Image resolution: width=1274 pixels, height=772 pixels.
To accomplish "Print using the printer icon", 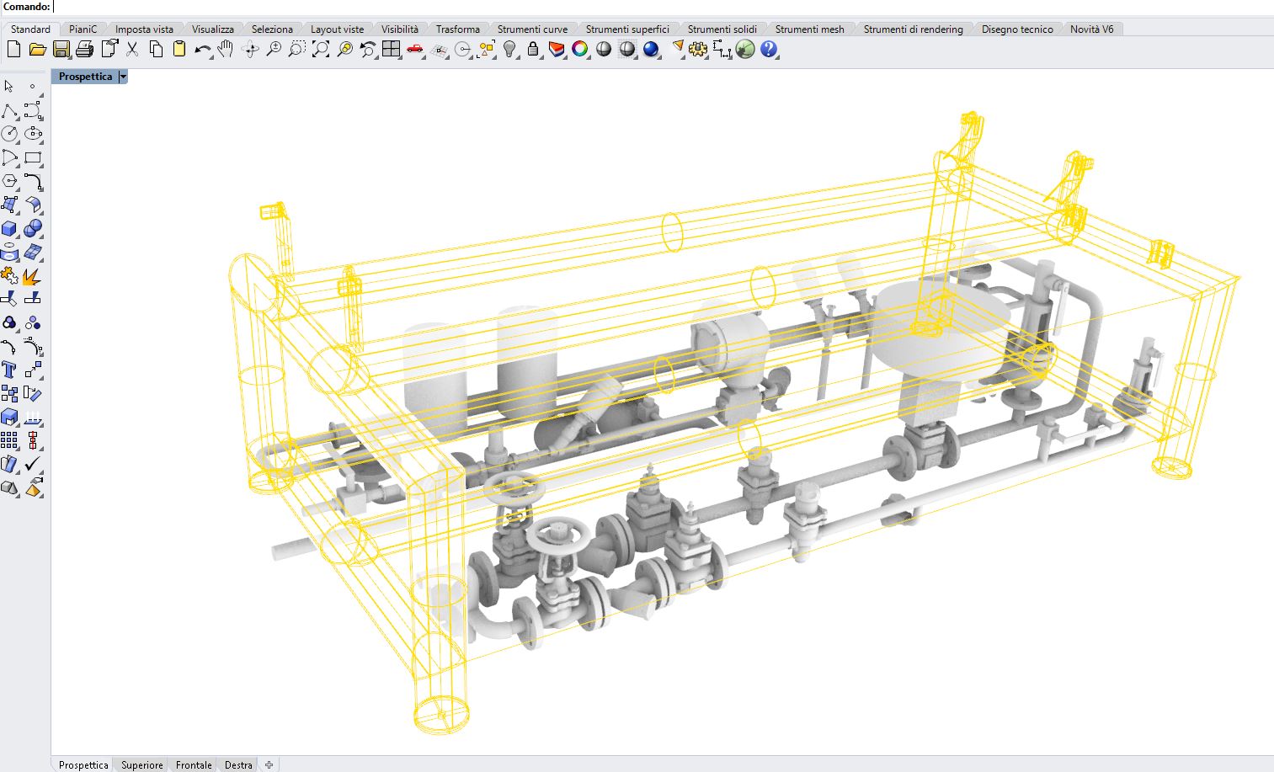I will [x=84, y=50].
